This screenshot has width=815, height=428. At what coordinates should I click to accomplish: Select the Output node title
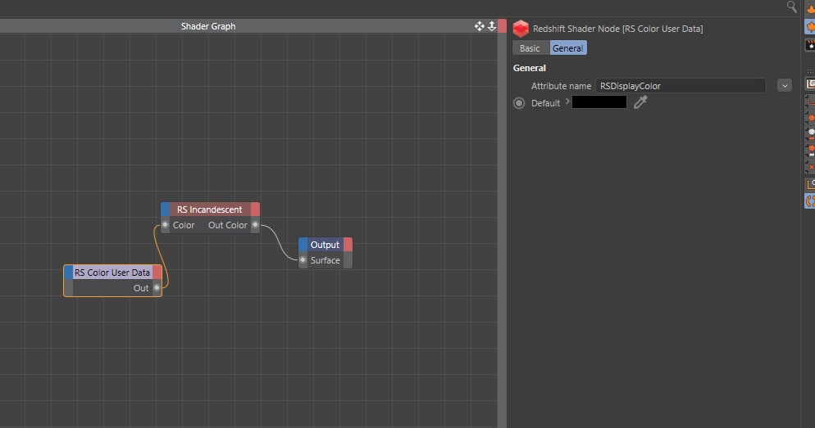[x=325, y=245]
